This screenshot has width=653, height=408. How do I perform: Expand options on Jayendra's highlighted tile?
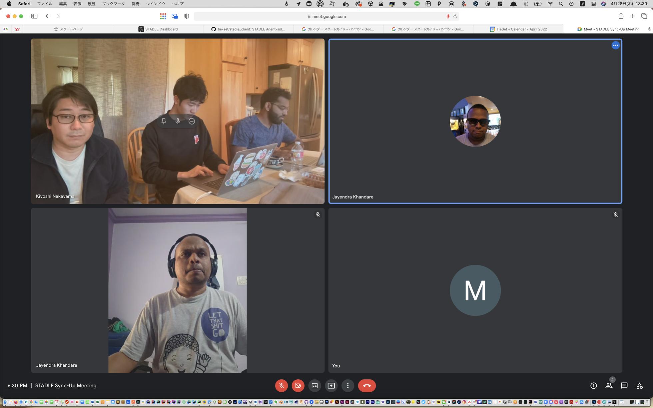coord(615,45)
